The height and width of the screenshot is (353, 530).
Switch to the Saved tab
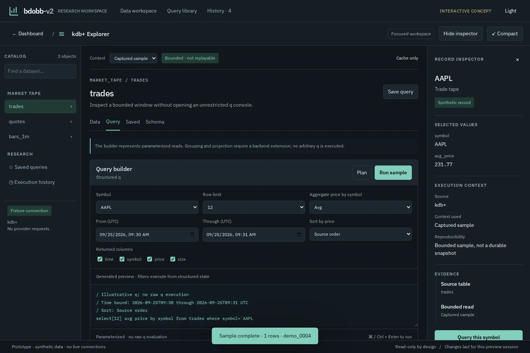coord(133,122)
